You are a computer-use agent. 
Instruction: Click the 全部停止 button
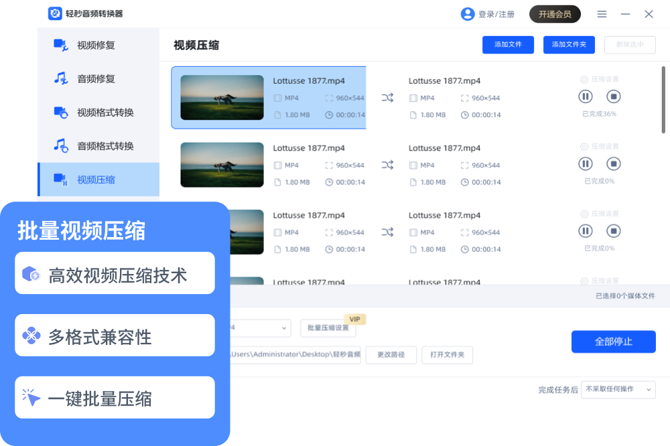click(614, 342)
